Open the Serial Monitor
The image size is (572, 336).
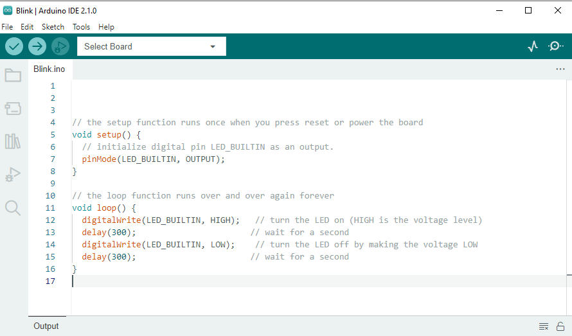click(x=555, y=46)
